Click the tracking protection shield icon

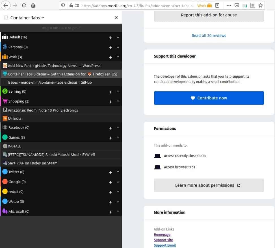click(63, 5)
